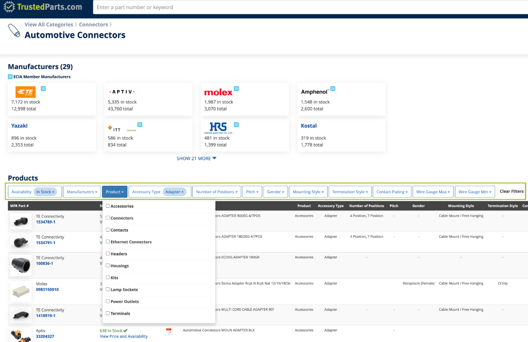This screenshot has height=342, width=528.
Task: Open PDF datasheet icon for Aptiv 33204327
Action: point(169,331)
